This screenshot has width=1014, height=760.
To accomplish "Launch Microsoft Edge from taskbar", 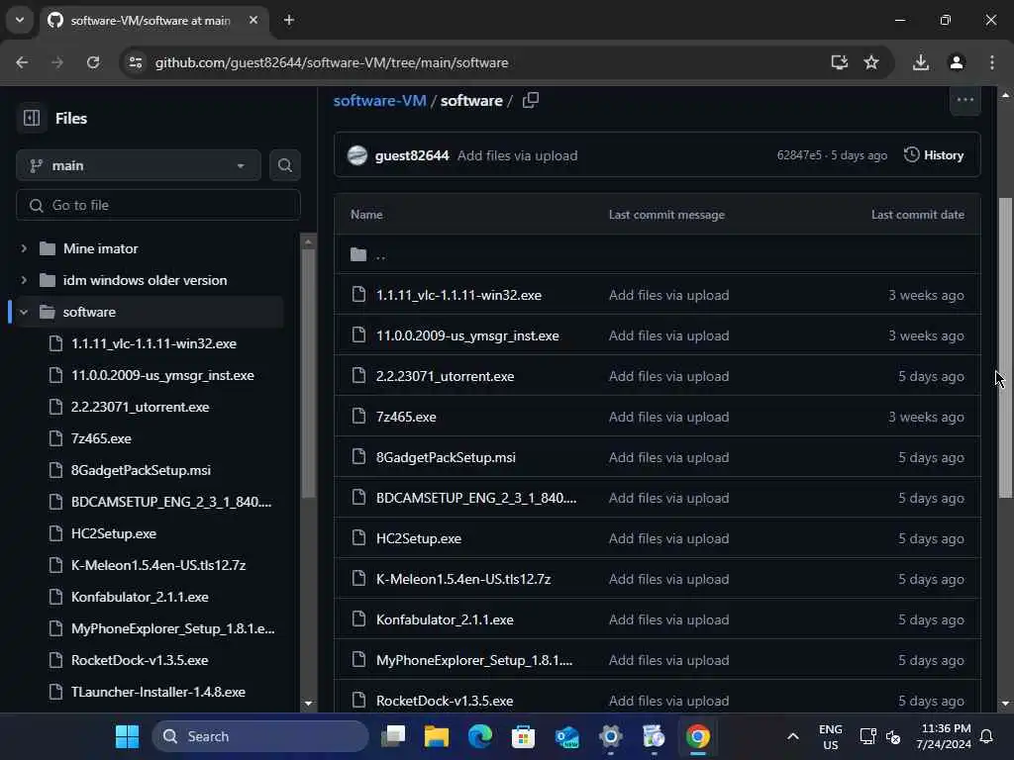I will pos(480,736).
